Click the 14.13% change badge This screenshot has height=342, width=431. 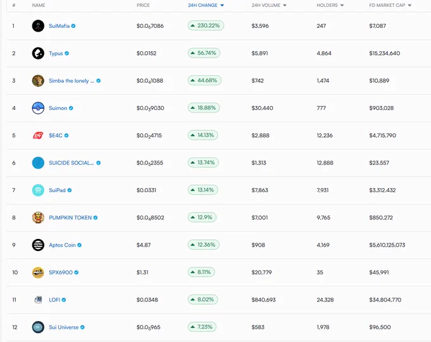tap(203, 135)
